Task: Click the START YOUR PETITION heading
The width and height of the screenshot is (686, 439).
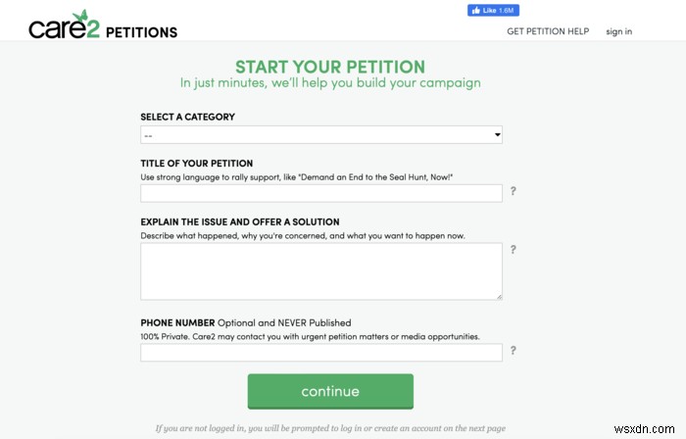Action: pyautogui.click(x=330, y=67)
